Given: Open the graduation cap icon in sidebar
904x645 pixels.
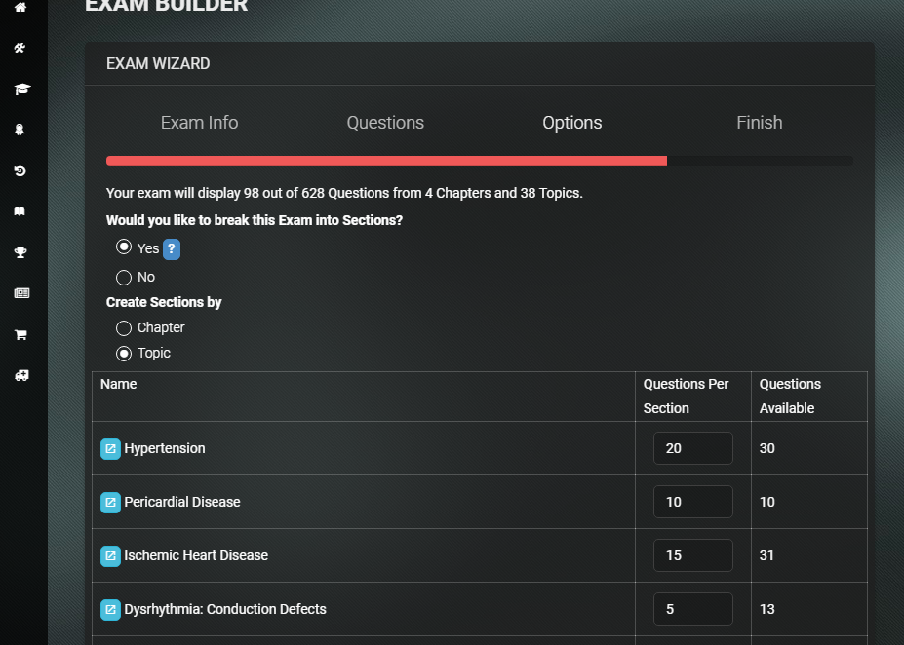Looking at the screenshot, I should [21, 89].
